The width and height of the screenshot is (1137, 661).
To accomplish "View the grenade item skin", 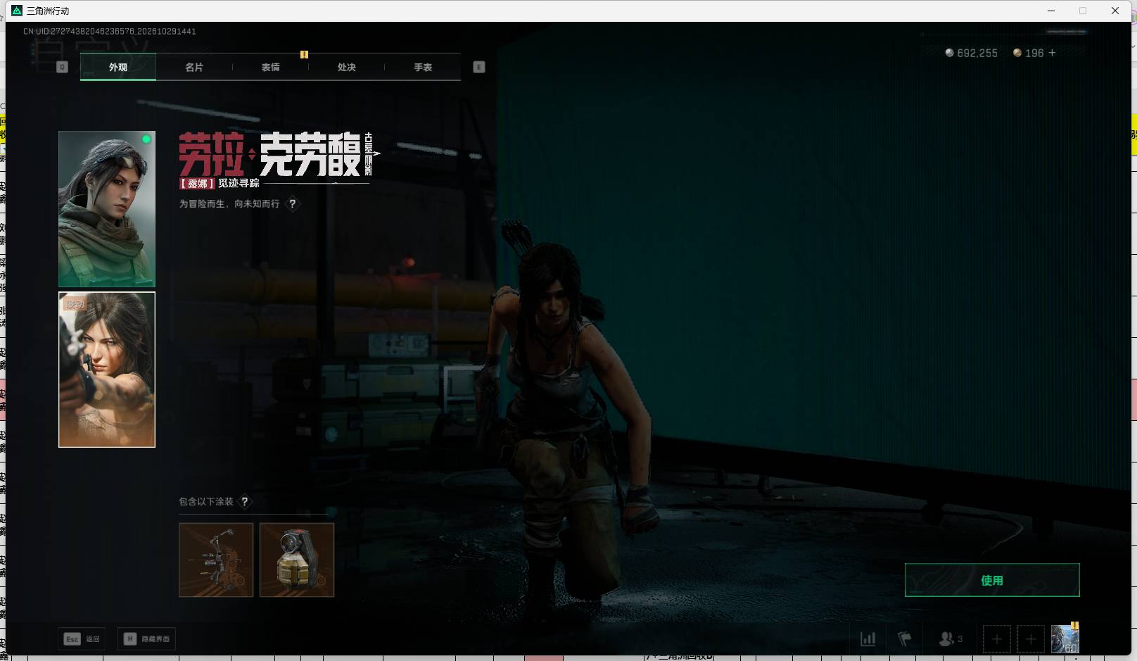I will click(297, 560).
